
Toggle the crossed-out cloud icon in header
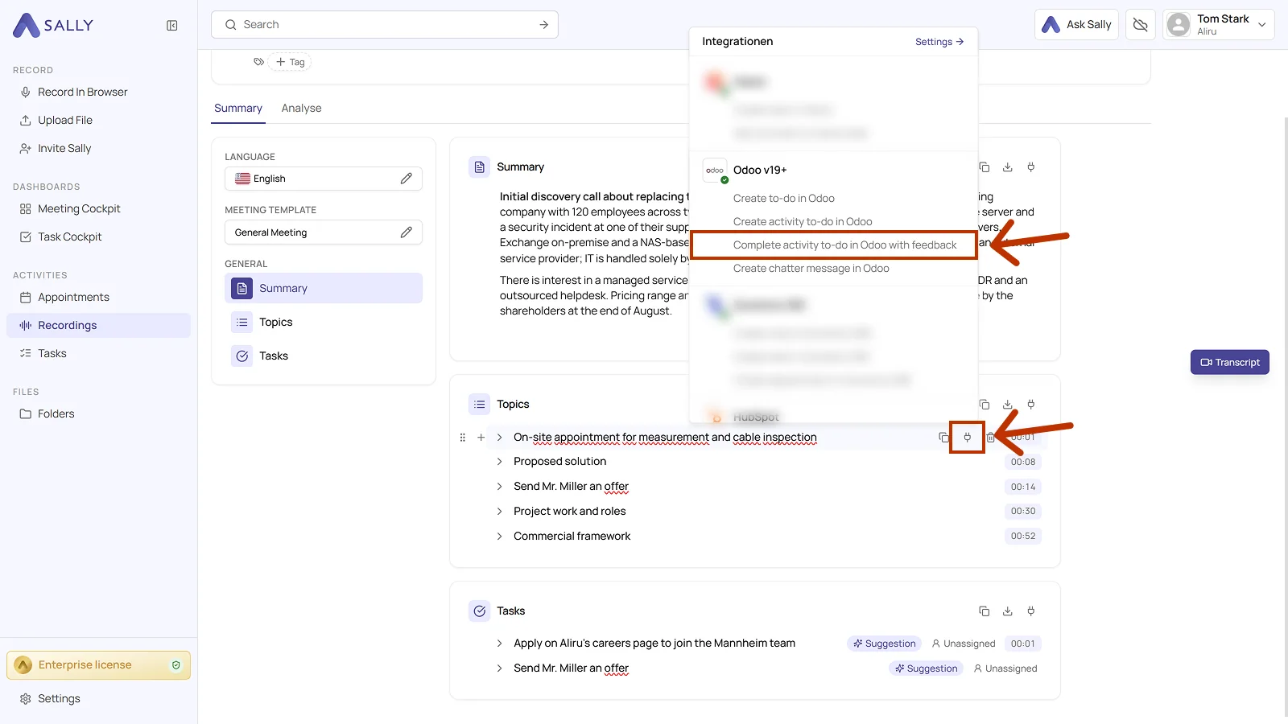coord(1140,25)
